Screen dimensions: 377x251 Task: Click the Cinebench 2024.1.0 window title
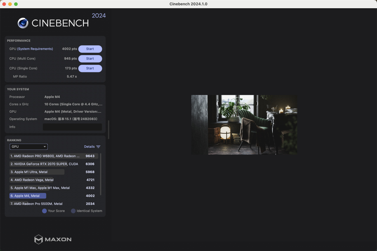tap(188, 4)
